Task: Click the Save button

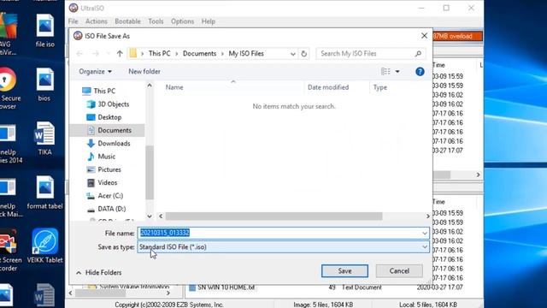Action: click(x=344, y=271)
